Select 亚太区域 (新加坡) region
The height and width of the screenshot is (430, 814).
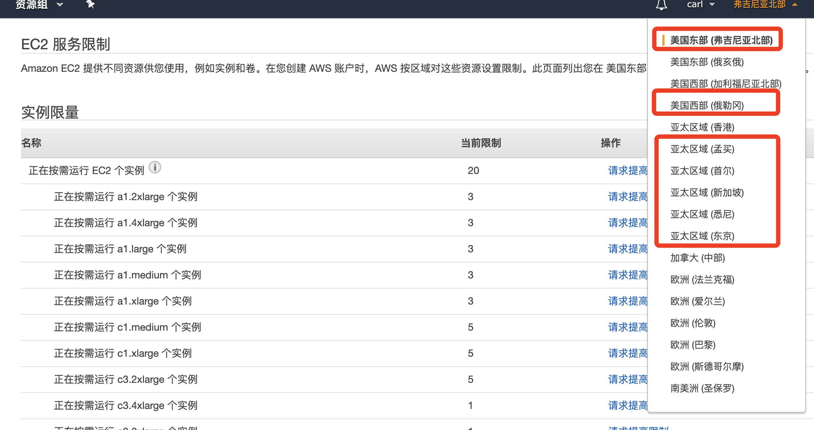(x=707, y=193)
